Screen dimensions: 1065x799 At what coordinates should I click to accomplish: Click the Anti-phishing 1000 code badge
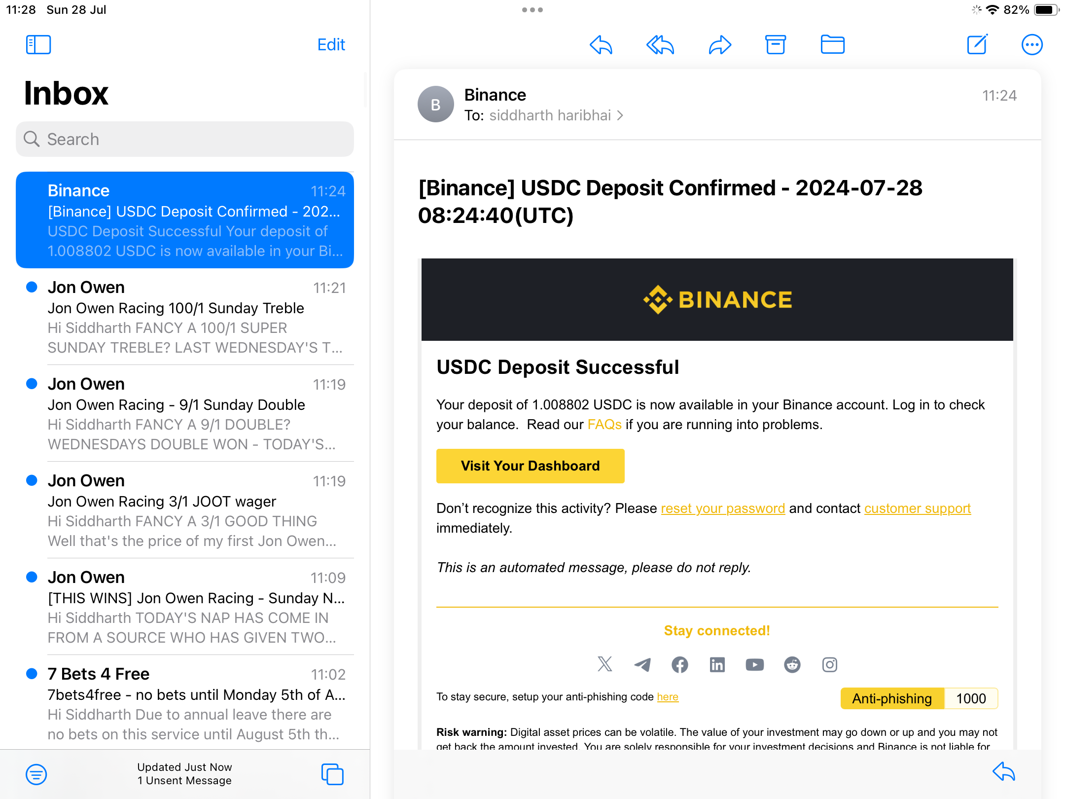coord(920,698)
